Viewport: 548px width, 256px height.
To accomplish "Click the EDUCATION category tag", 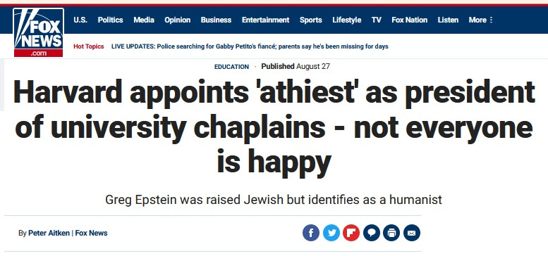I will 231,67.
